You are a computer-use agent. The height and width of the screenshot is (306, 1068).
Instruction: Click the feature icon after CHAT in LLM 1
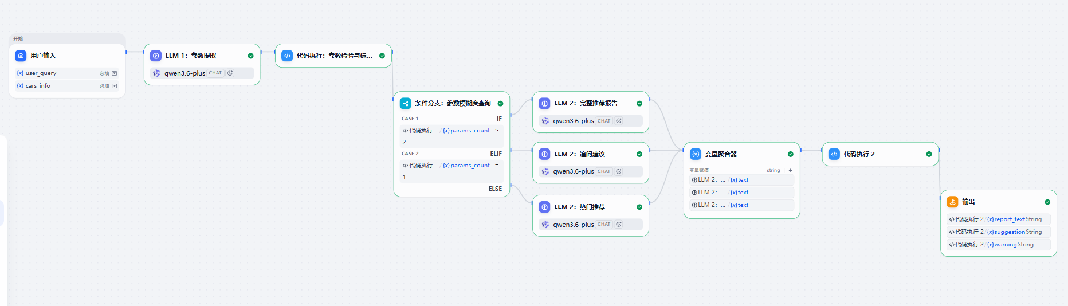(x=230, y=73)
